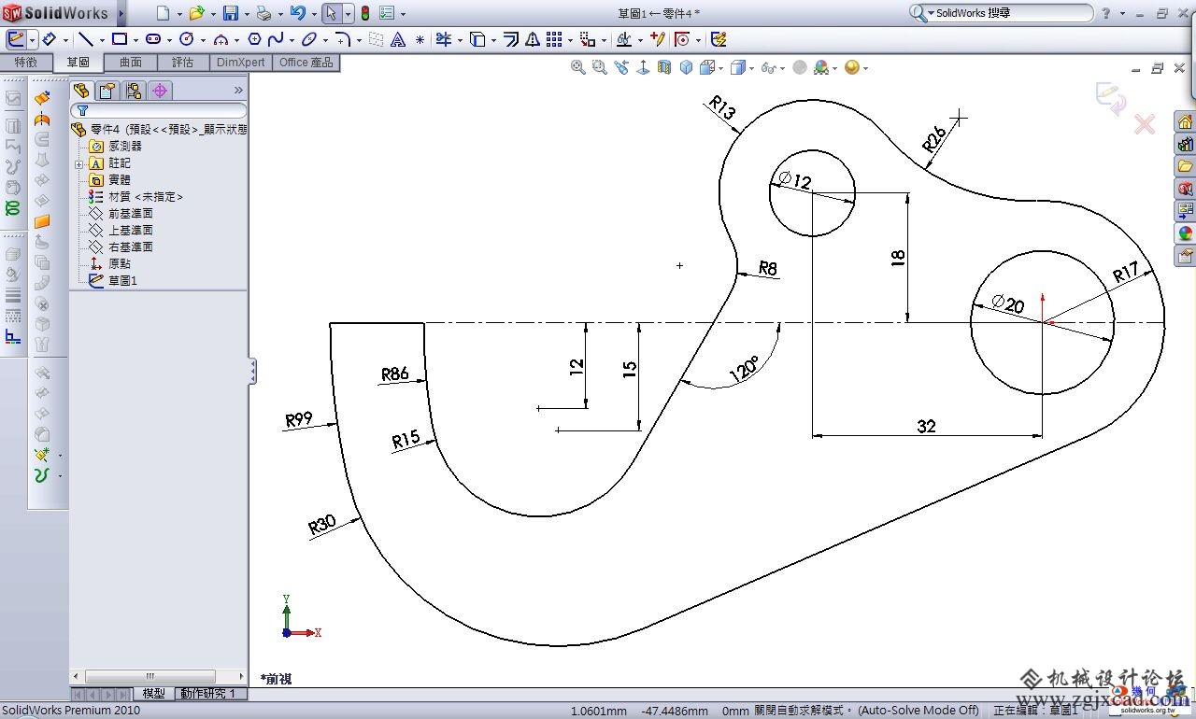Click the Display/Delete Relations icon
The width and height of the screenshot is (1196, 719).
click(624, 39)
